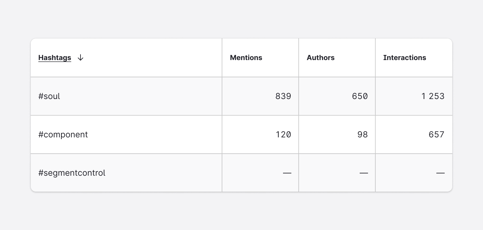Image resolution: width=483 pixels, height=230 pixels.
Task: Click the Mentions value 839 for #soul
Action: [283, 96]
